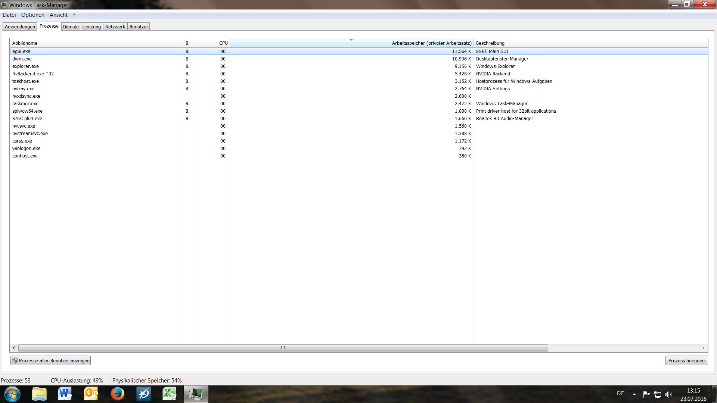Open File Explorer from taskbar

39,394
